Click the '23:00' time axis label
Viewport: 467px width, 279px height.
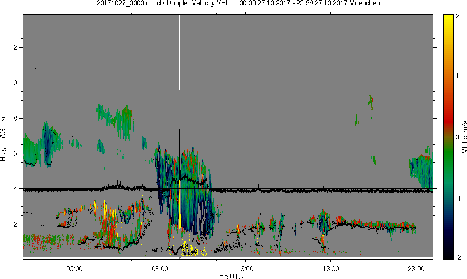click(416, 269)
